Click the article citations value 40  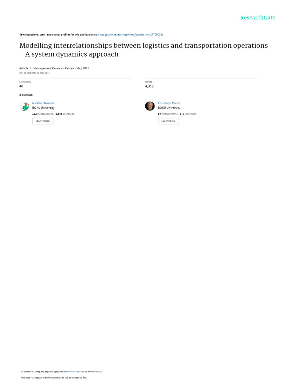pyautogui.click(x=21, y=86)
